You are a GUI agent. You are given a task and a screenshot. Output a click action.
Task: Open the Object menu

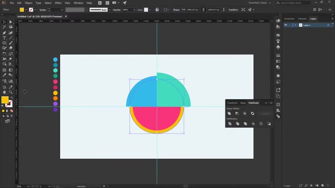(x=28, y=3)
